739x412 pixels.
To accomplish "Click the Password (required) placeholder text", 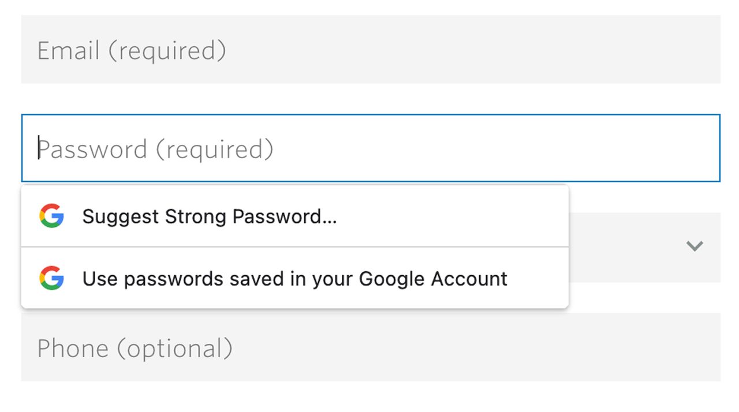I will [x=155, y=150].
